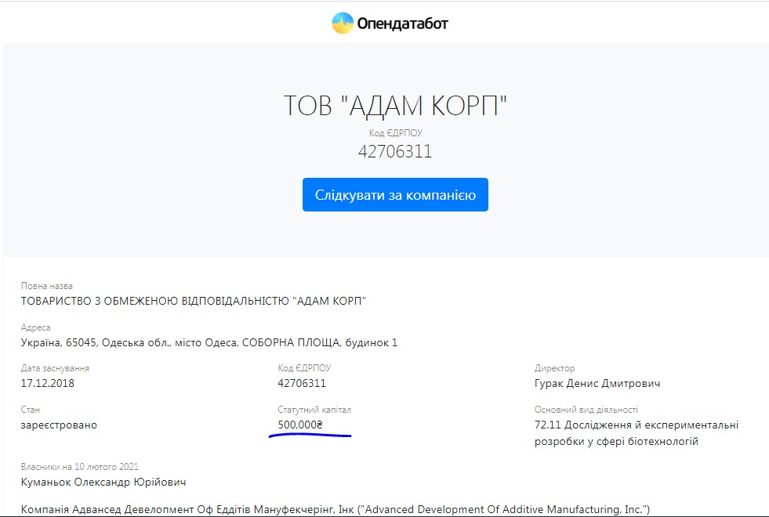Viewport: 769px width, 517px height.
Task: Open the Опендатабот home link text
Action: pyautogui.click(x=402, y=24)
